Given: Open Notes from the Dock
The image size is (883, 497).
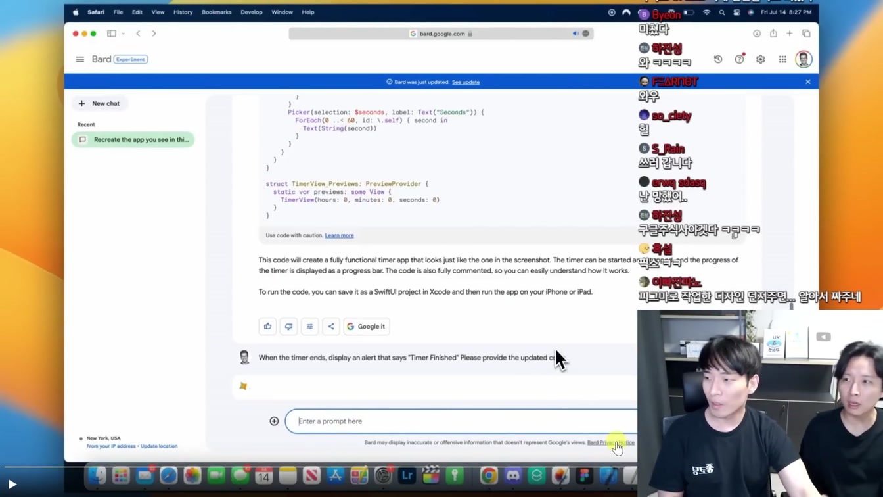Looking at the screenshot, I should [288, 475].
